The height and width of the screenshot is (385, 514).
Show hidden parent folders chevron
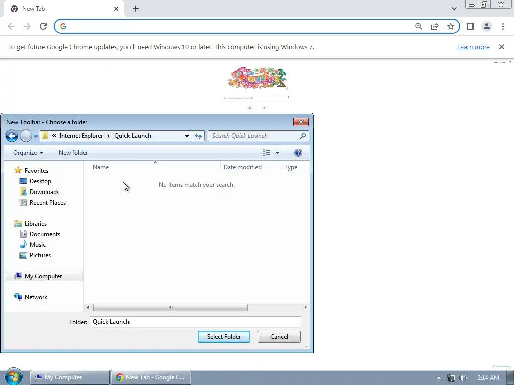[x=54, y=136]
